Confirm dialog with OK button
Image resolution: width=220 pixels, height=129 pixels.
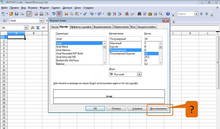[x=95, y=108]
